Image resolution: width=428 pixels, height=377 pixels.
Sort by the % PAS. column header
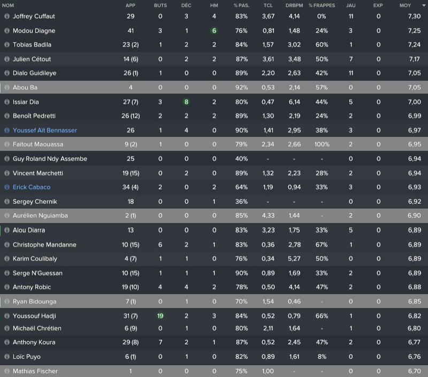coord(241,5)
